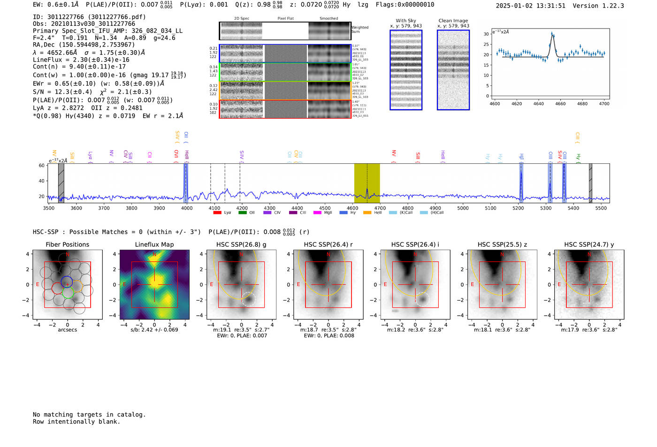Select the HSC SSP(26.8) g image

tap(241, 285)
